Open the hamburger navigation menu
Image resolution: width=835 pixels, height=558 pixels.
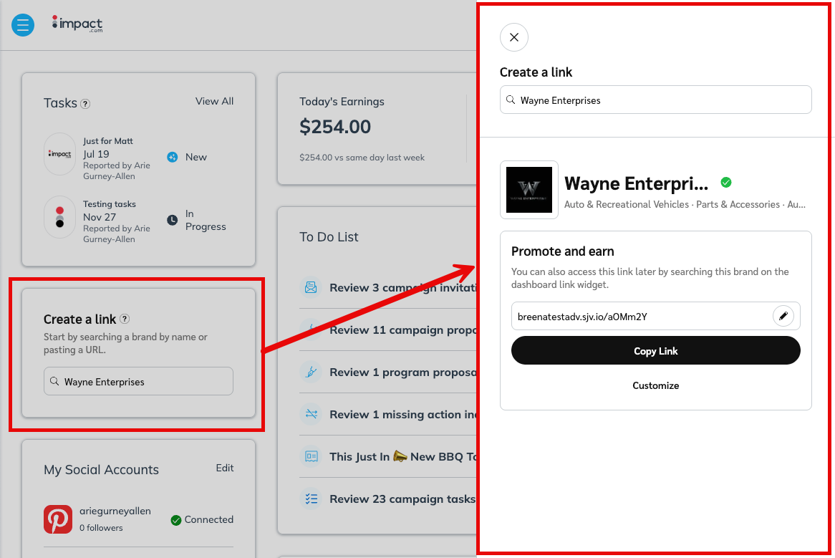coord(23,25)
